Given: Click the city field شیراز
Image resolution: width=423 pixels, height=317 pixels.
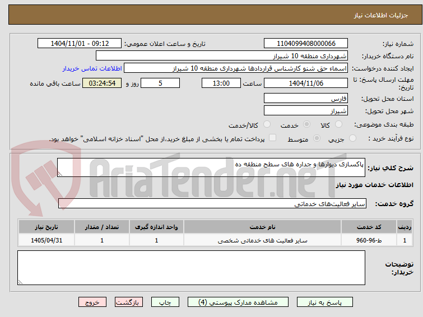Looking at the screenshot, I should pos(306,110).
